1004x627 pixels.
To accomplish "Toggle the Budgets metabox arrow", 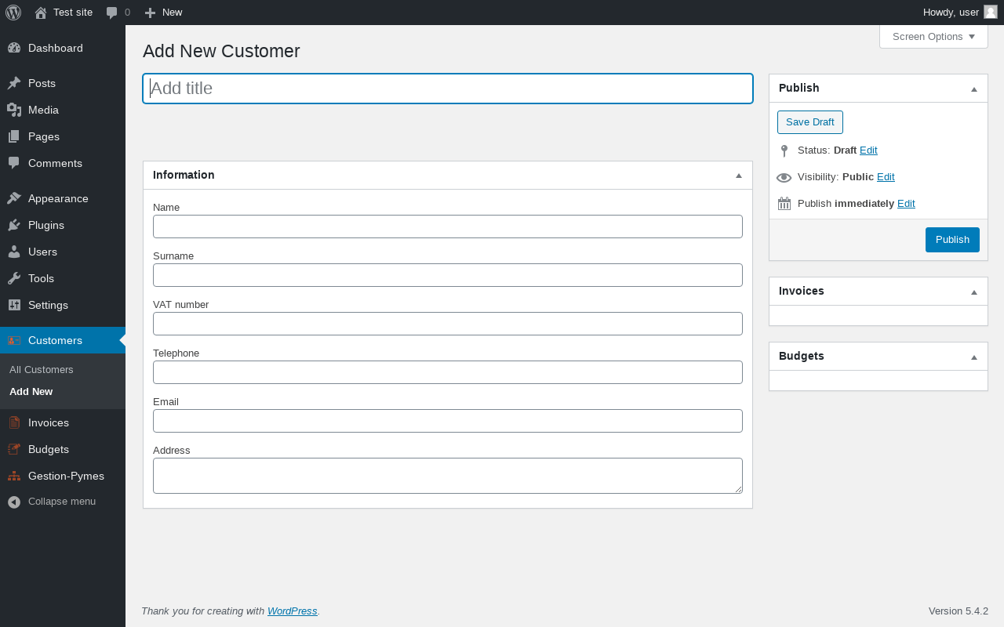I will (x=973, y=357).
